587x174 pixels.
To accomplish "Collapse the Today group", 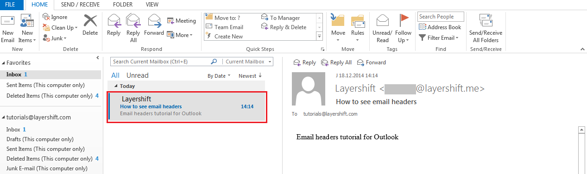I will click(116, 86).
